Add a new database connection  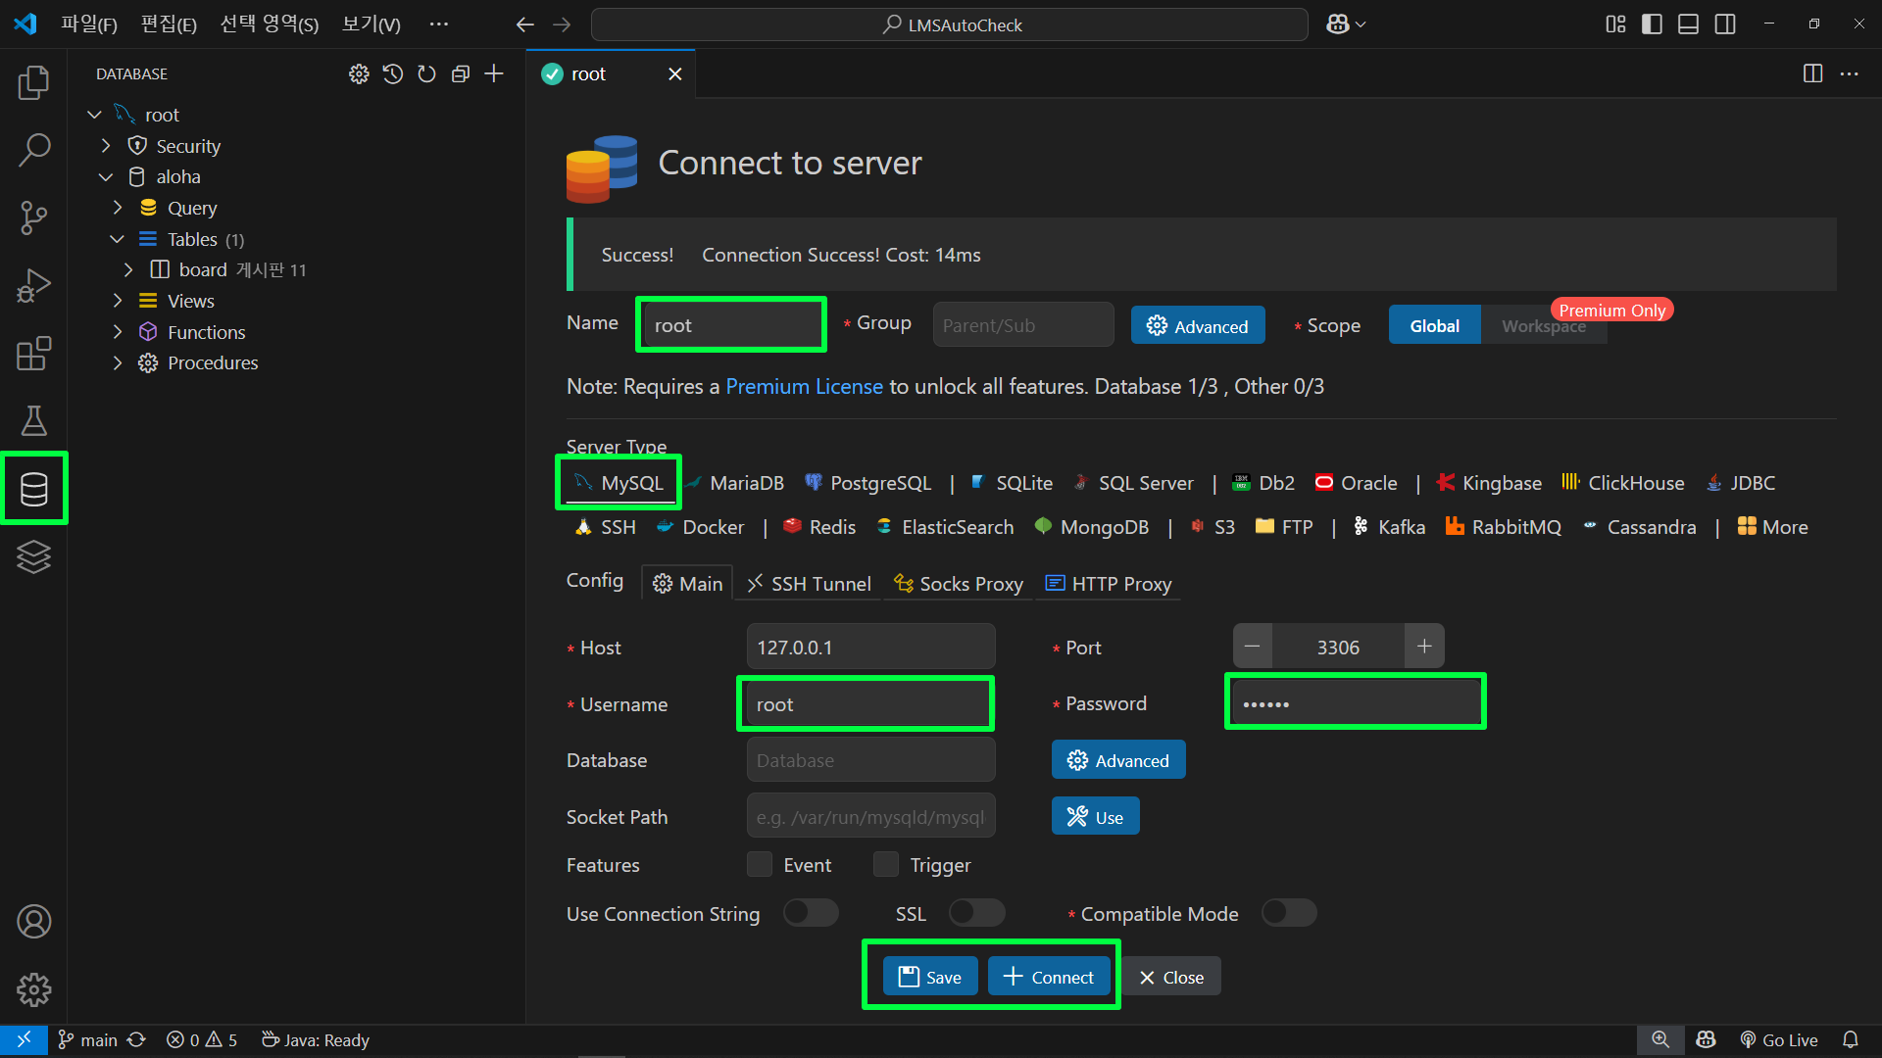coord(494,73)
